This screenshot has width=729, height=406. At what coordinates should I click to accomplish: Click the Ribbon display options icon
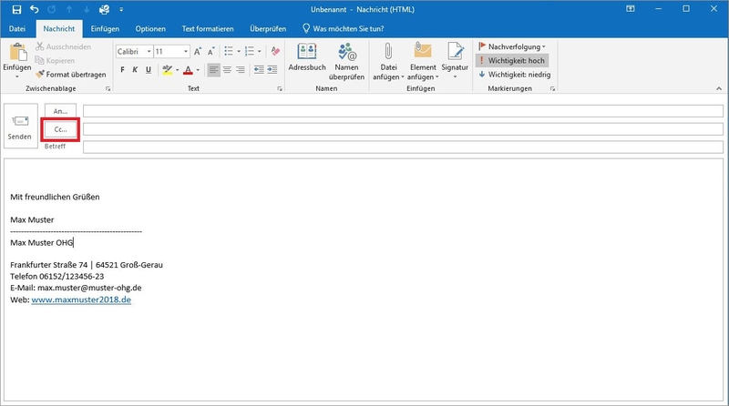coord(631,9)
